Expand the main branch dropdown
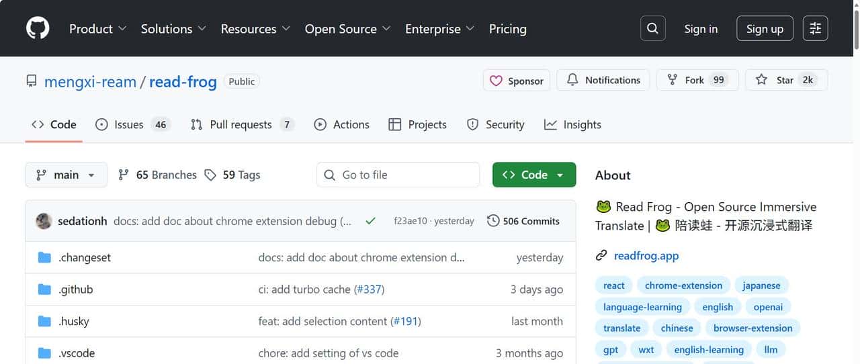 [x=66, y=175]
